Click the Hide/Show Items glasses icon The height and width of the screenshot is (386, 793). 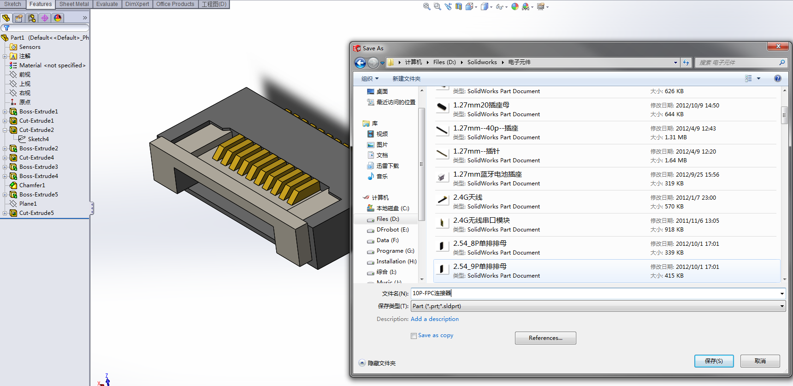[499, 6]
